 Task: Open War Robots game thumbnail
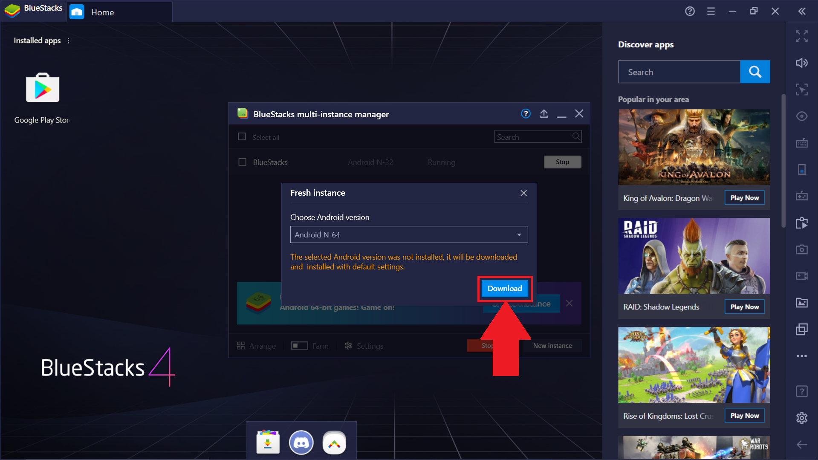click(x=694, y=447)
